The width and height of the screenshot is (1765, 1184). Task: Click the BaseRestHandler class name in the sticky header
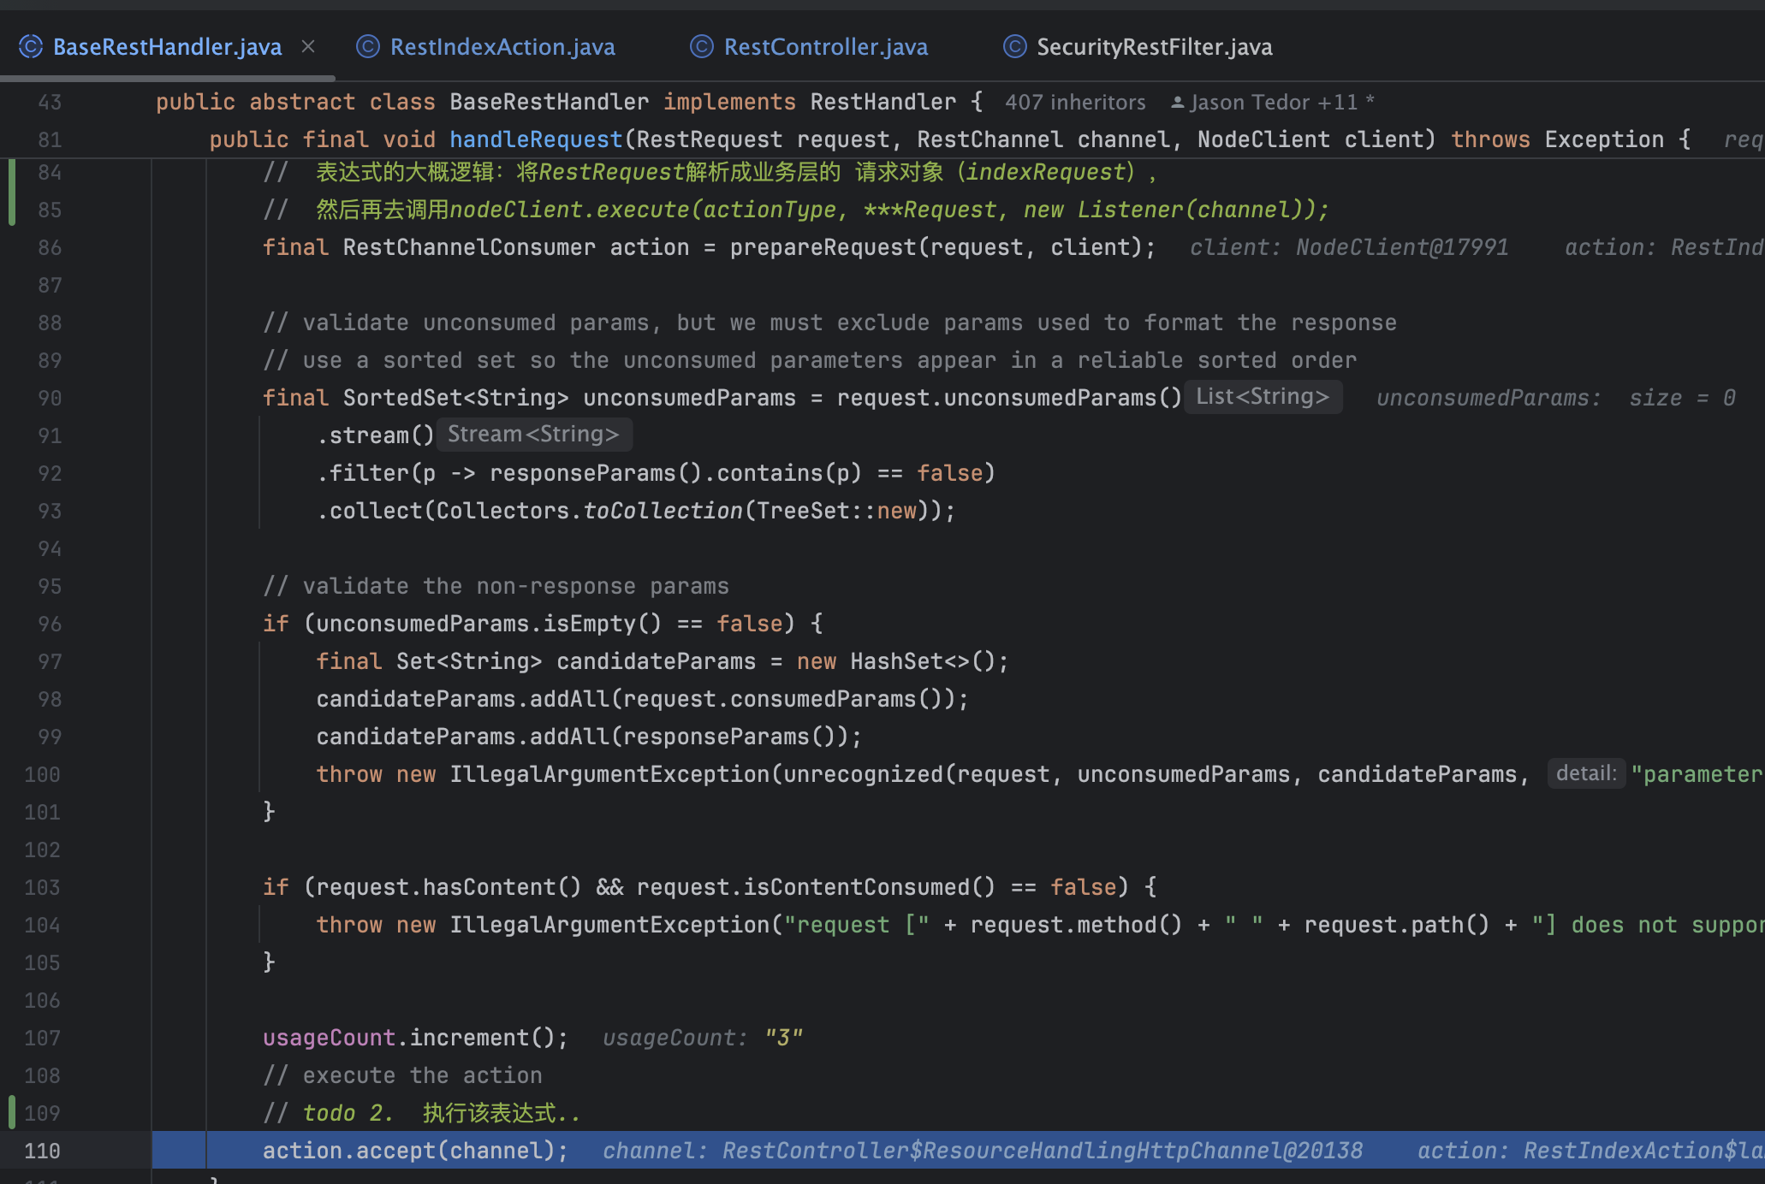pyautogui.click(x=549, y=102)
